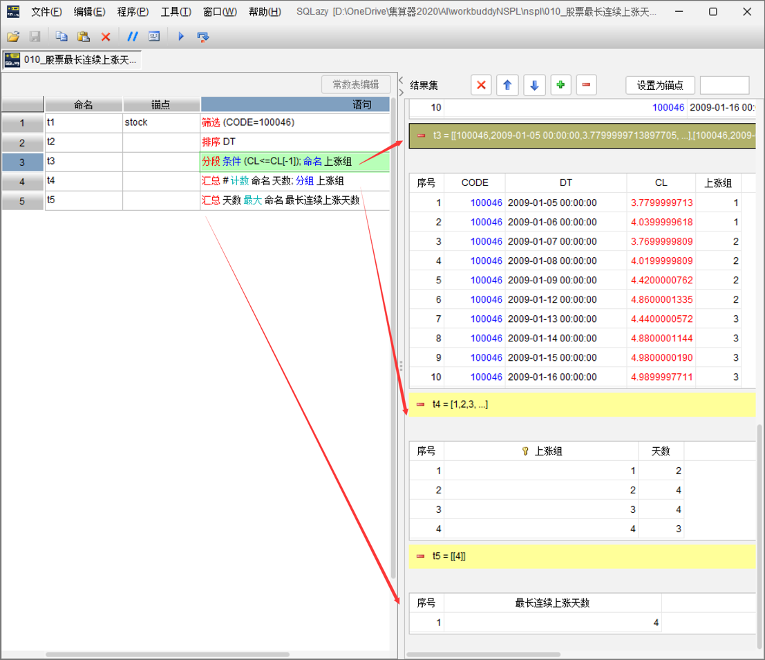
Task: Click the 汇总 天数 最大 statement in row 5
Action: pyautogui.click(x=294, y=201)
